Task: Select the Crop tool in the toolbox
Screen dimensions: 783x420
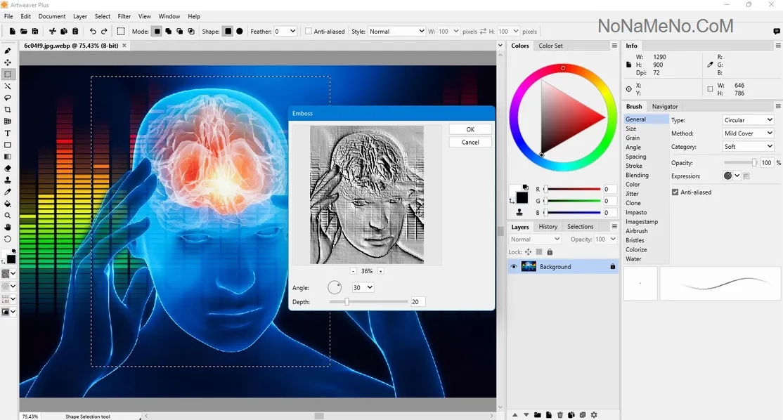Action: point(8,110)
